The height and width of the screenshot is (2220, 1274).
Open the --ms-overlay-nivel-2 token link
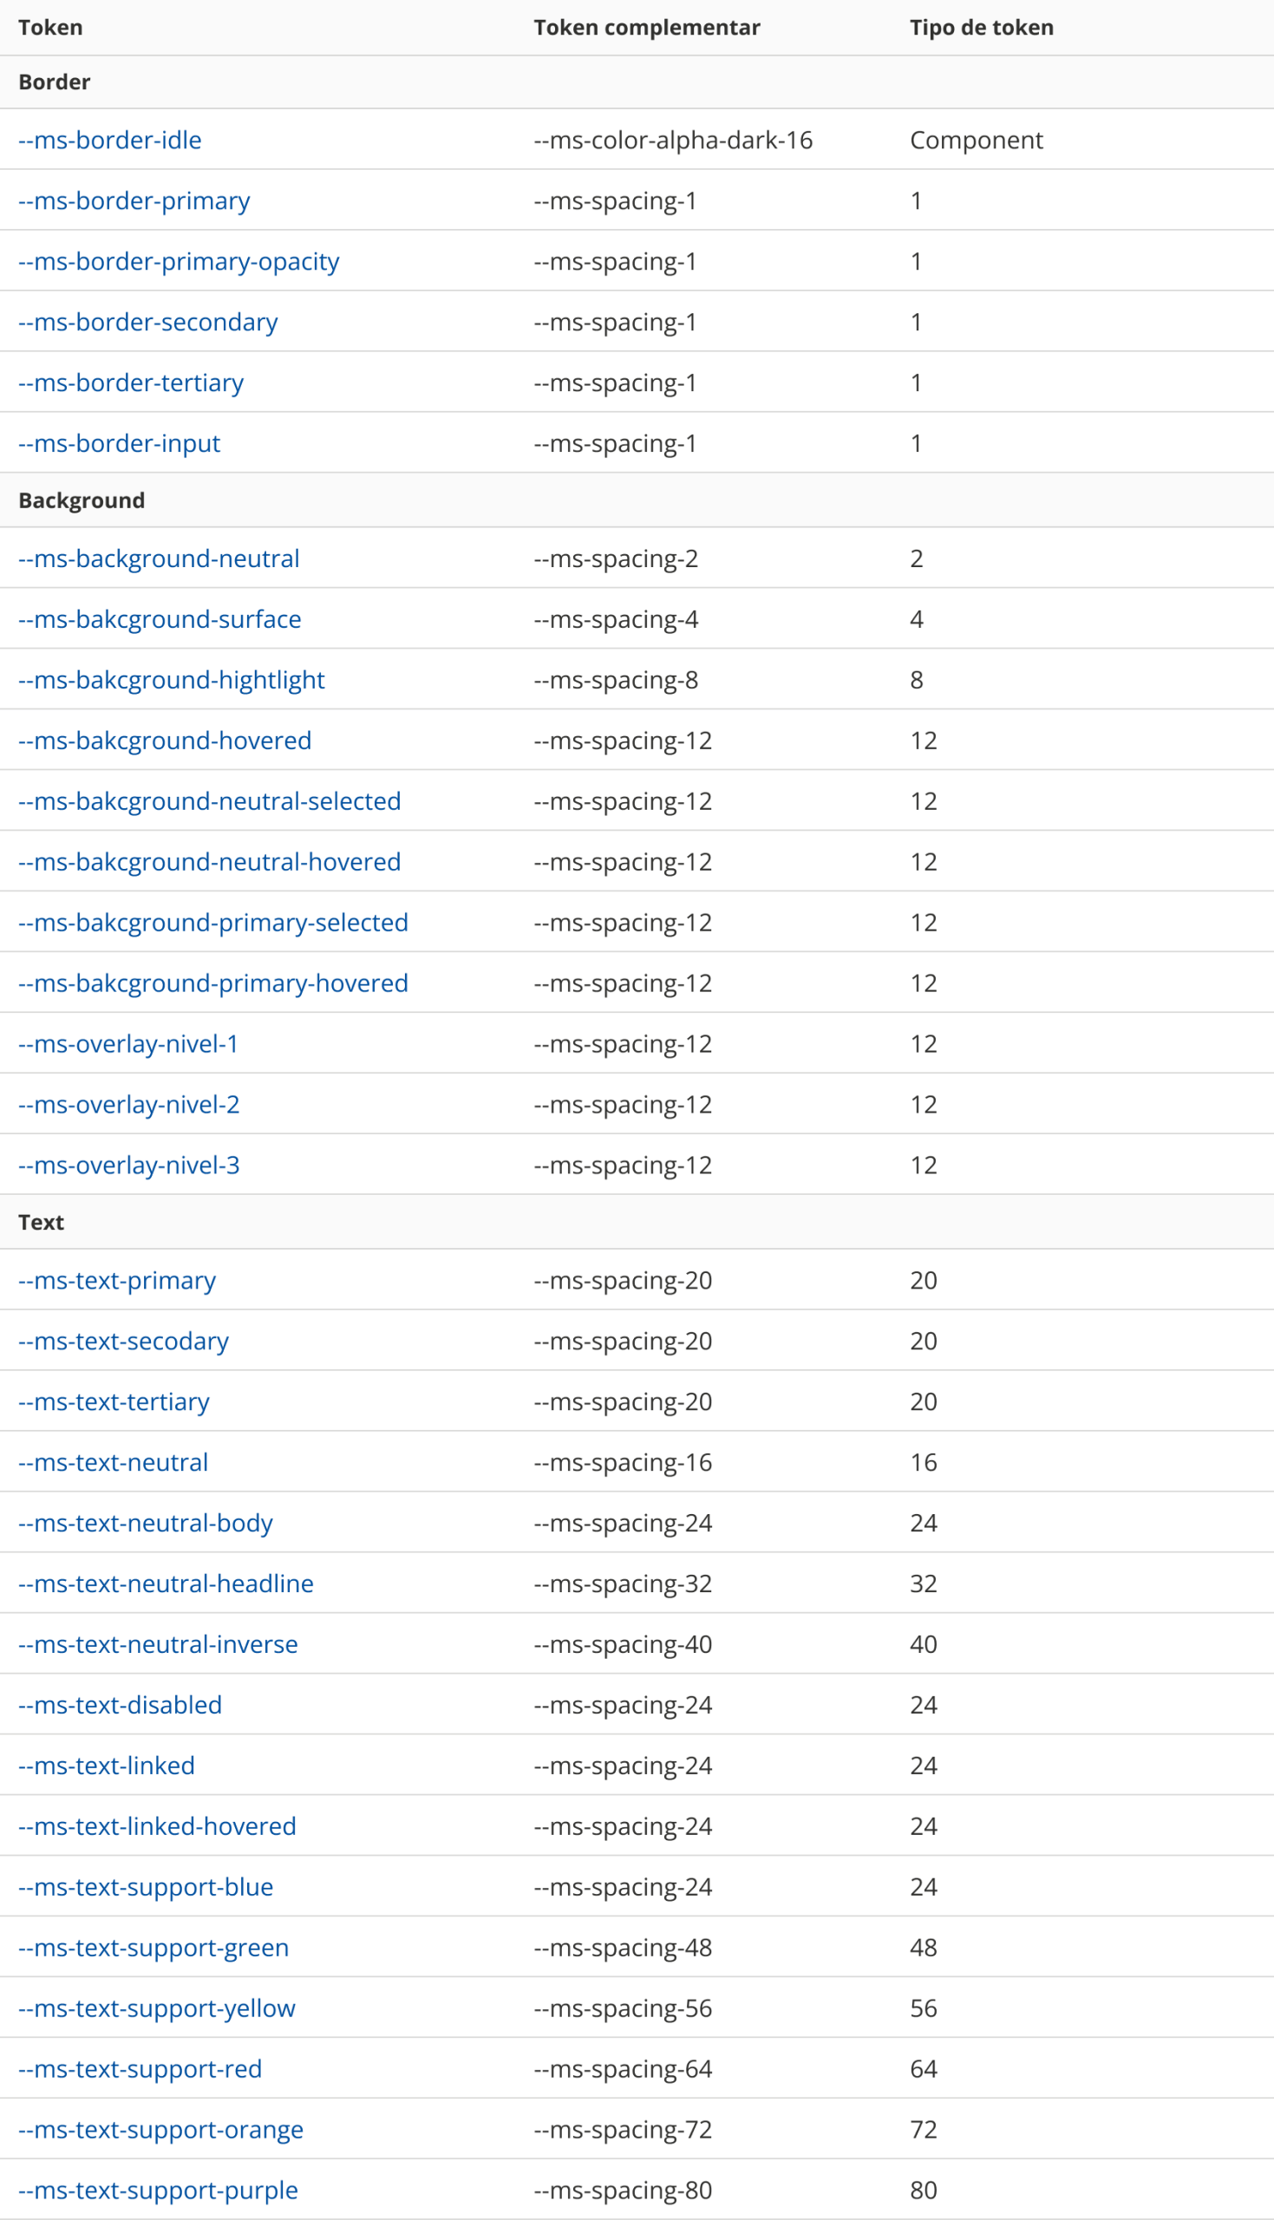pyautogui.click(x=128, y=1104)
